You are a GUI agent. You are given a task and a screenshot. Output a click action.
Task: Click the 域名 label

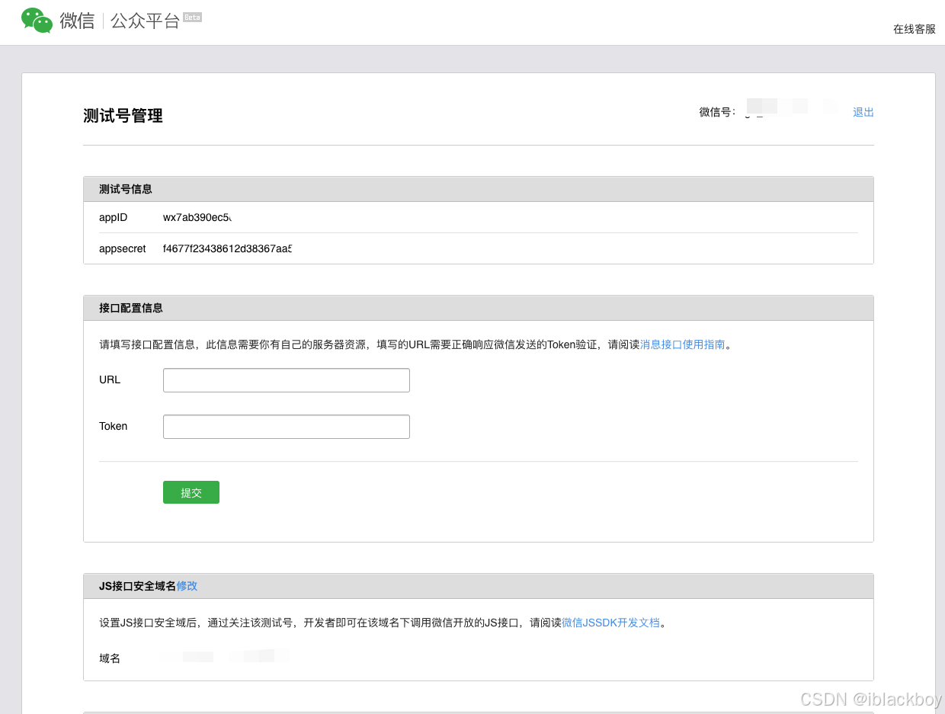tap(110, 658)
